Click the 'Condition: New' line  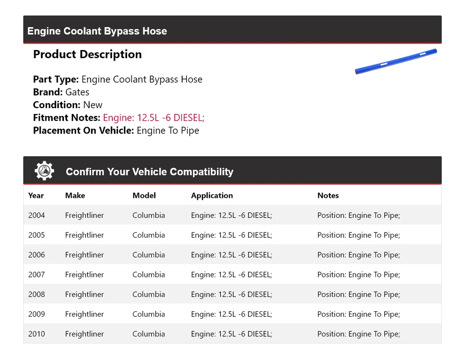68,105
